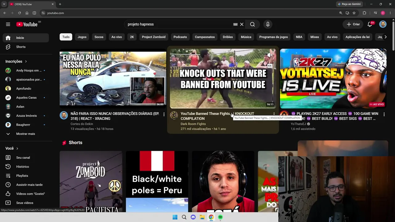The image size is (395, 222).
Task: Open the Dark Room Fights channel name link
Action: [x=193, y=124]
